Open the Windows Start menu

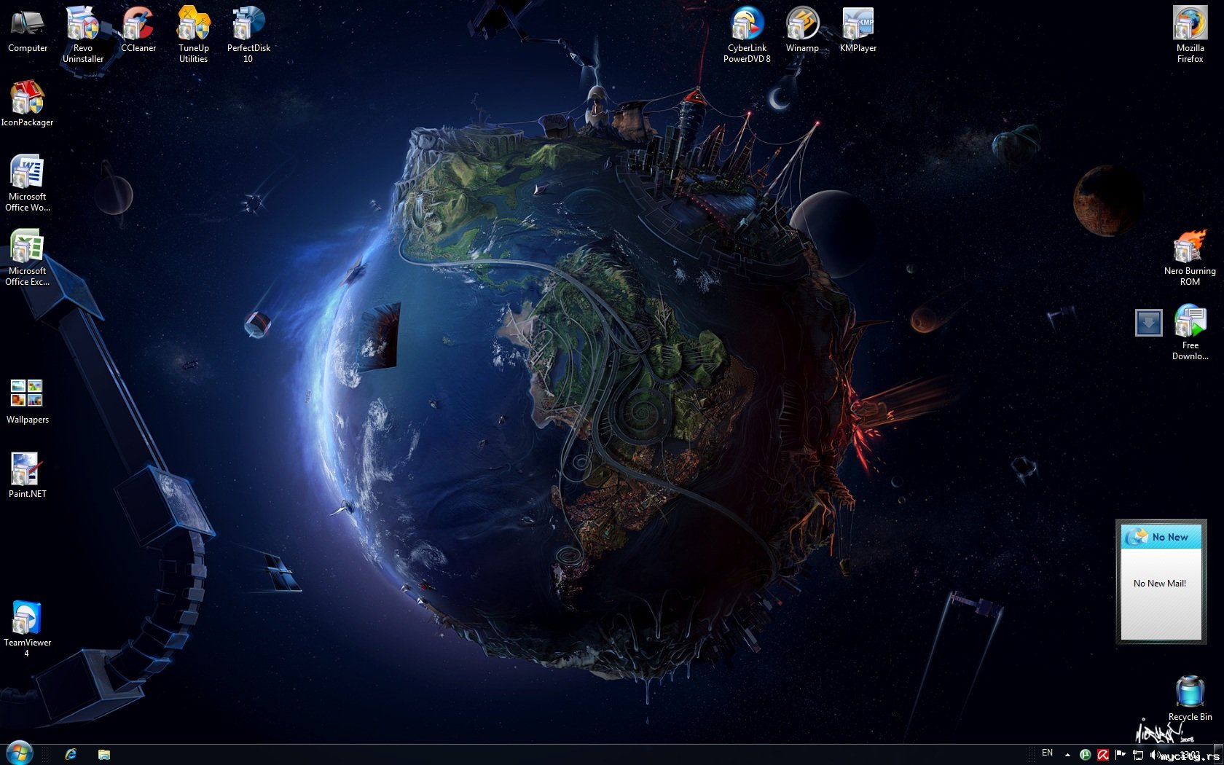pyautogui.click(x=20, y=753)
